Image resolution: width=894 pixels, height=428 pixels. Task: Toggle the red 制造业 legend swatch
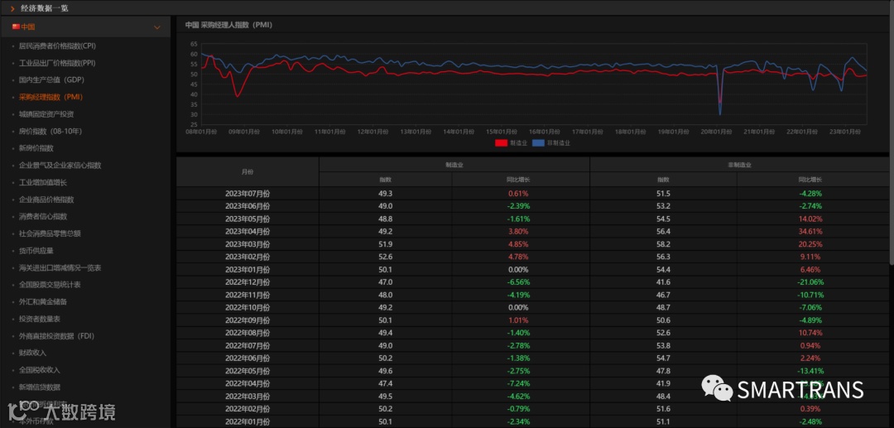(501, 143)
